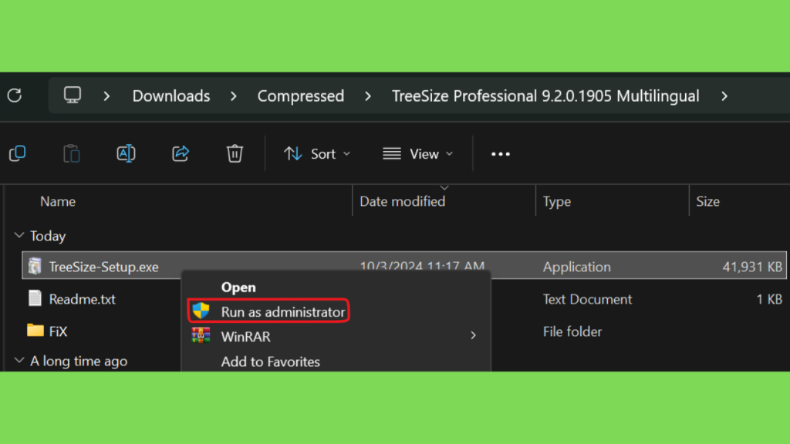Image resolution: width=790 pixels, height=444 pixels.
Task: Click the Application type cell
Action: (x=577, y=267)
